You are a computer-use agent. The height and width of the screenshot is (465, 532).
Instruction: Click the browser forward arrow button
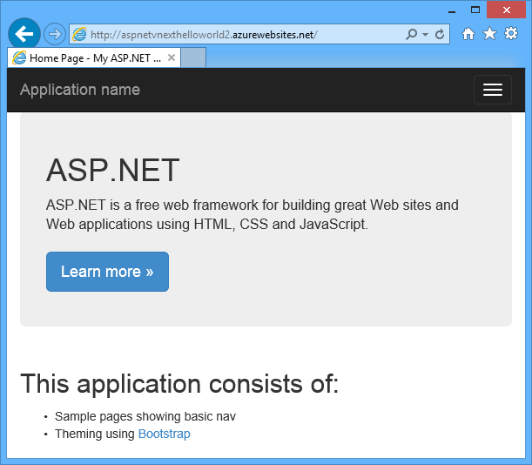(x=55, y=34)
